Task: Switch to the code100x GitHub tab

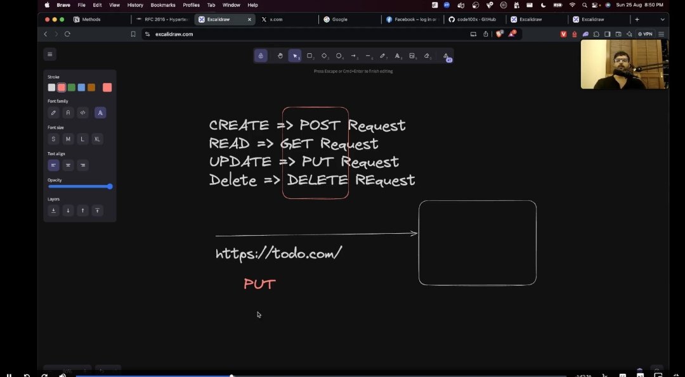Action: pyautogui.click(x=475, y=20)
